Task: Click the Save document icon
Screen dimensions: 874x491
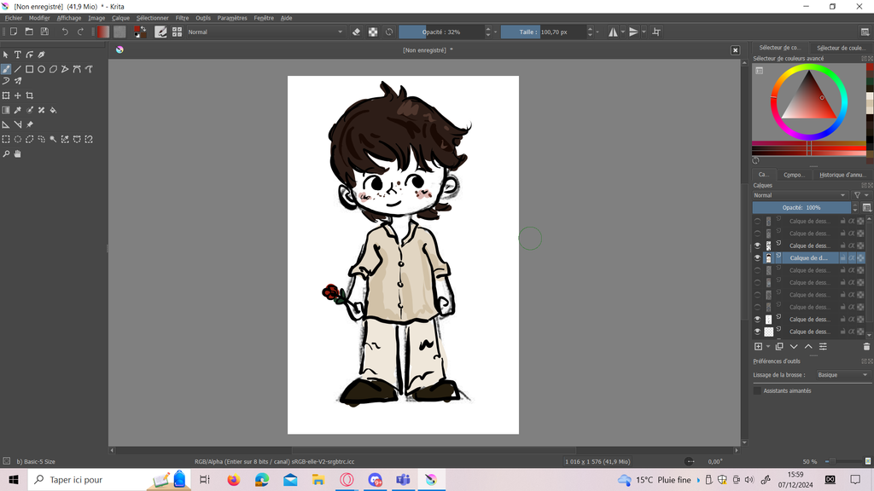Action: (44, 32)
